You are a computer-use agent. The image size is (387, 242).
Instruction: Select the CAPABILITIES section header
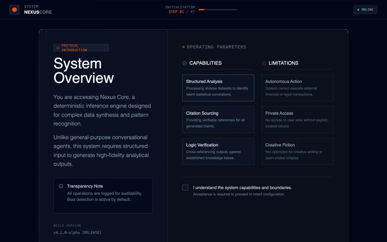click(205, 63)
